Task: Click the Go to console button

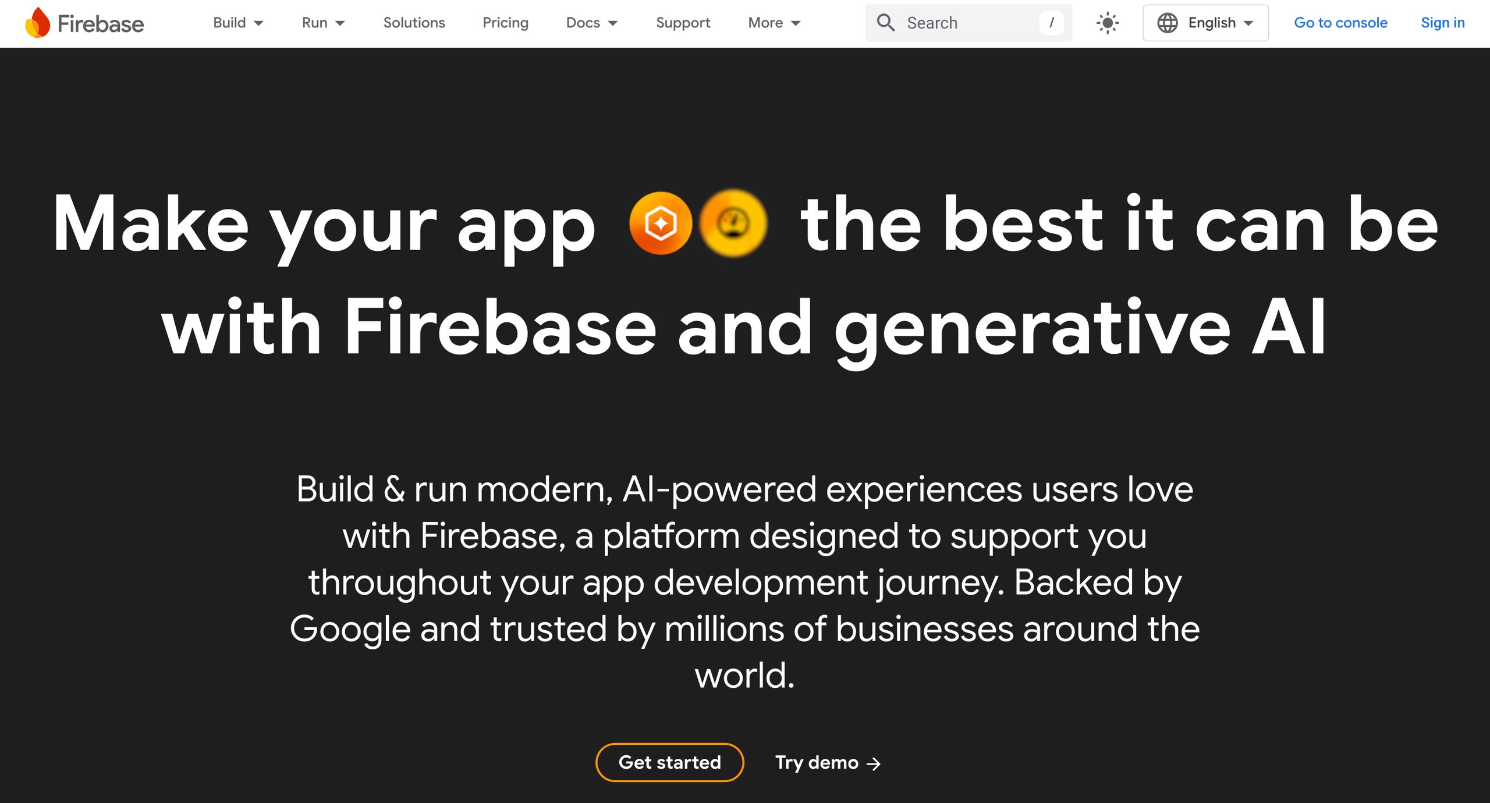Action: pos(1342,22)
